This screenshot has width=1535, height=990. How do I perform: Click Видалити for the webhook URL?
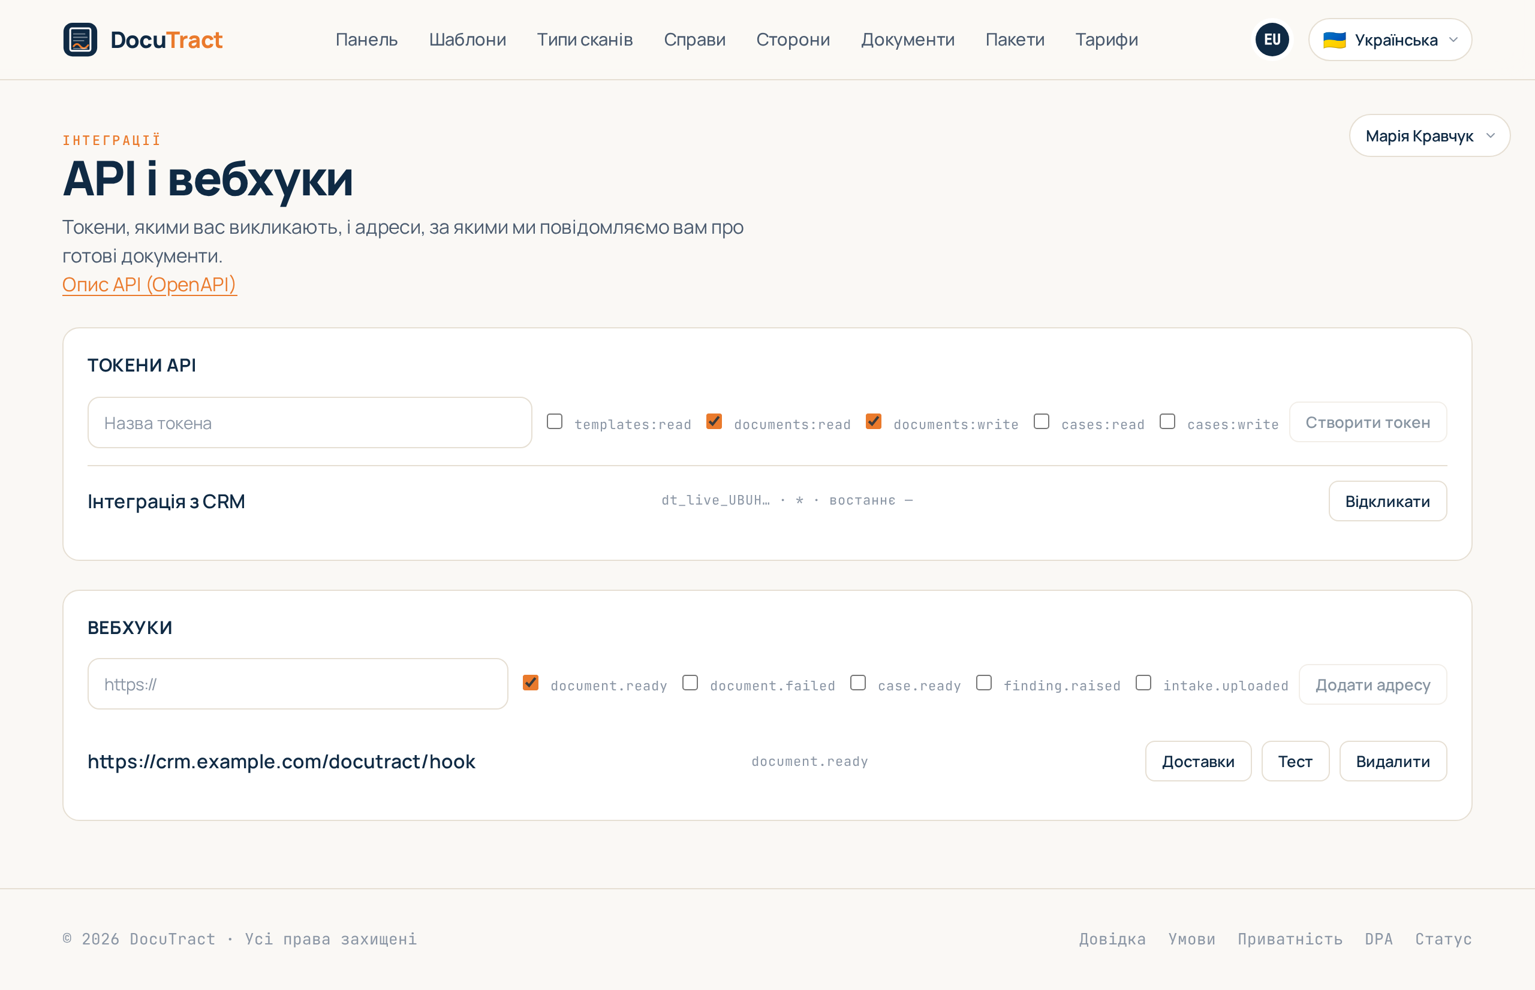(1393, 762)
